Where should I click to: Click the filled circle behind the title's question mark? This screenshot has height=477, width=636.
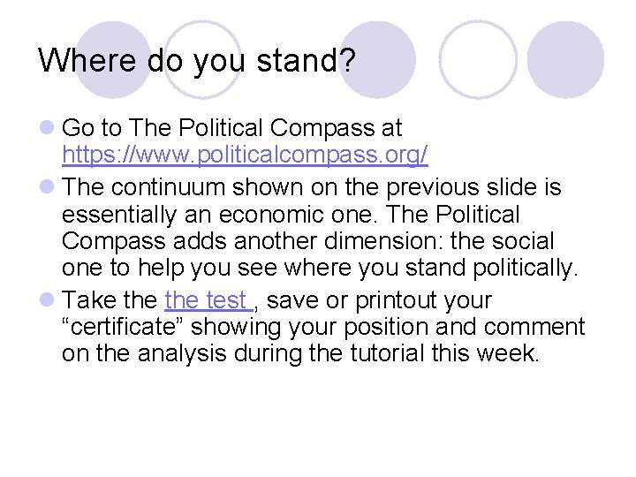tap(377, 60)
